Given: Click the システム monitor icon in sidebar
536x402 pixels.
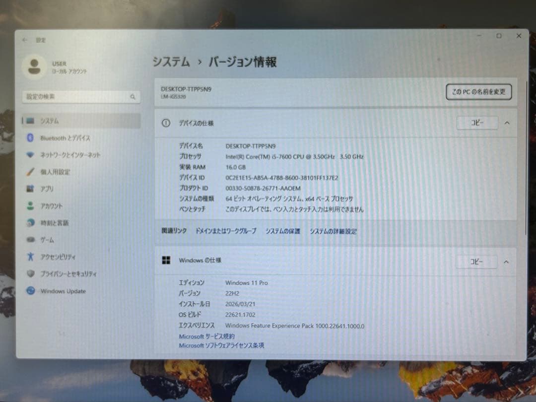Looking at the screenshot, I should click(x=30, y=121).
